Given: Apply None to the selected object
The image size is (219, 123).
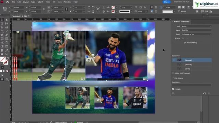Looking at the screenshot, I should pos(7,71).
